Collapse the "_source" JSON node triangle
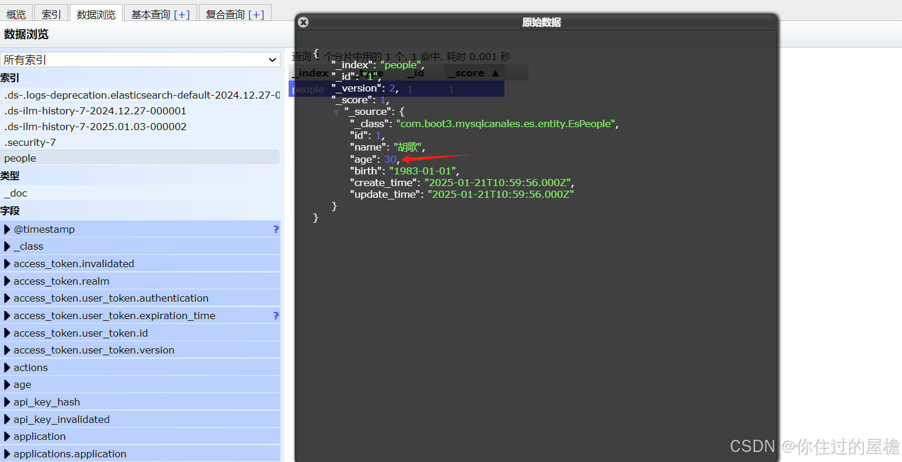902x462 pixels. coord(336,112)
